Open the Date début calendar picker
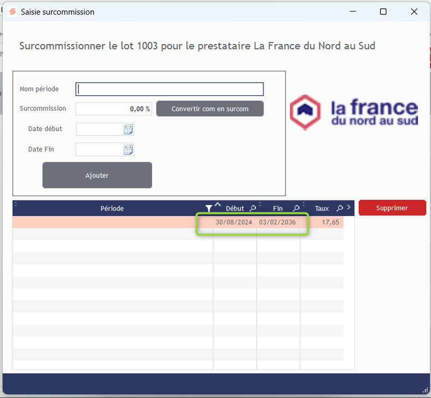The height and width of the screenshot is (398, 431). pyautogui.click(x=128, y=129)
